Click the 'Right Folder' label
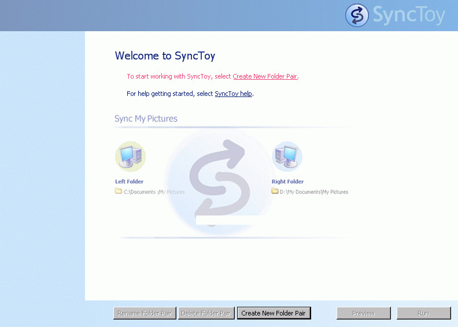Image resolution: width=458 pixels, height=327 pixels. [287, 181]
